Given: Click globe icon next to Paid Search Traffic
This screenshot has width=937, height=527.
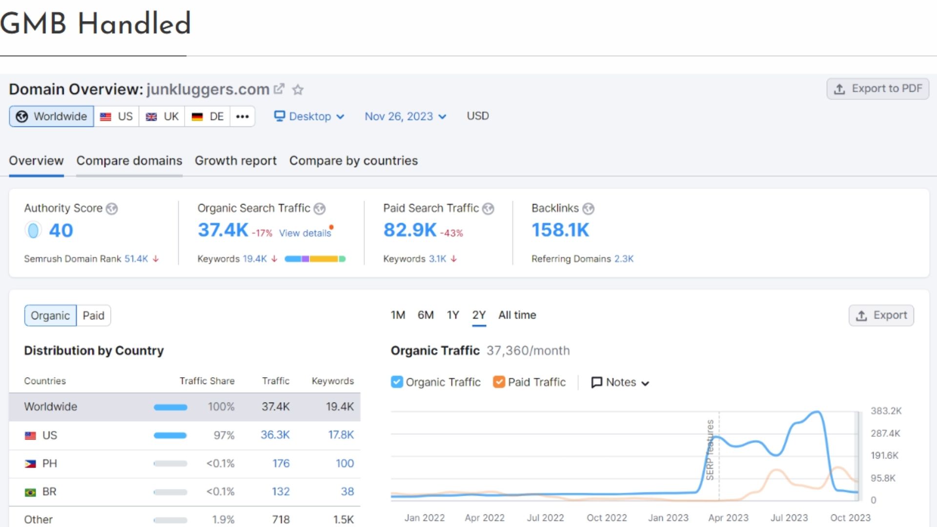Looking at the screenshot, I should click(488, 209).
